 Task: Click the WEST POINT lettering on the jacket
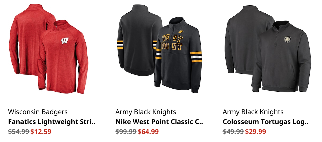coord(173,42)
